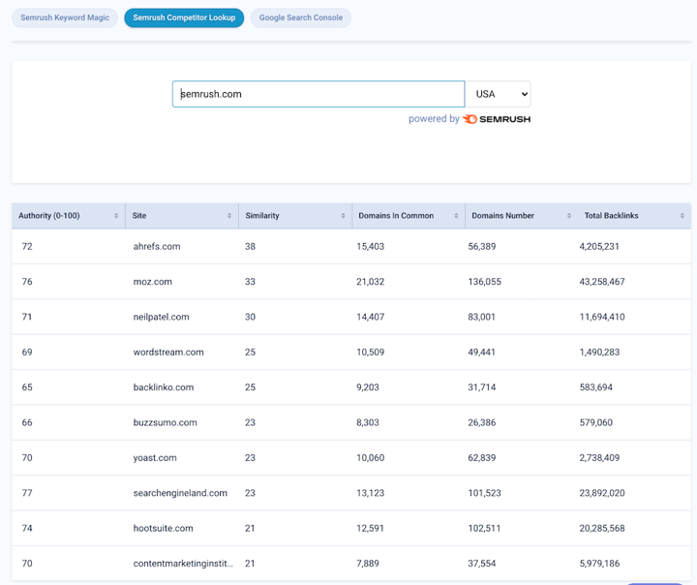This screenshot has height=585, width=697.
Task: Select the yoast.com site cell
Action: pos(155,458)
